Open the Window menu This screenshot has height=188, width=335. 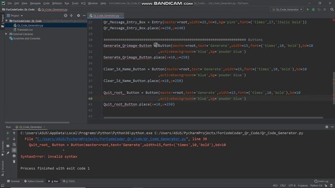click(x=93, y=4)
